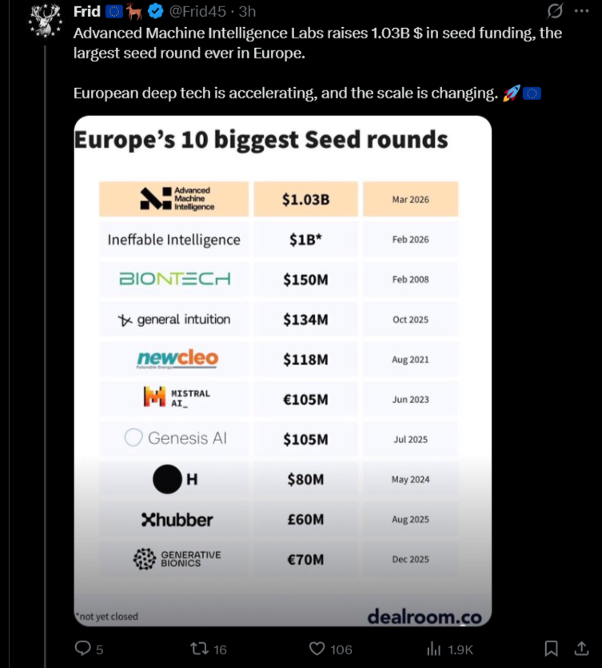
Task: Open view analytics bar-chart icon
Action: pos(435,649)
